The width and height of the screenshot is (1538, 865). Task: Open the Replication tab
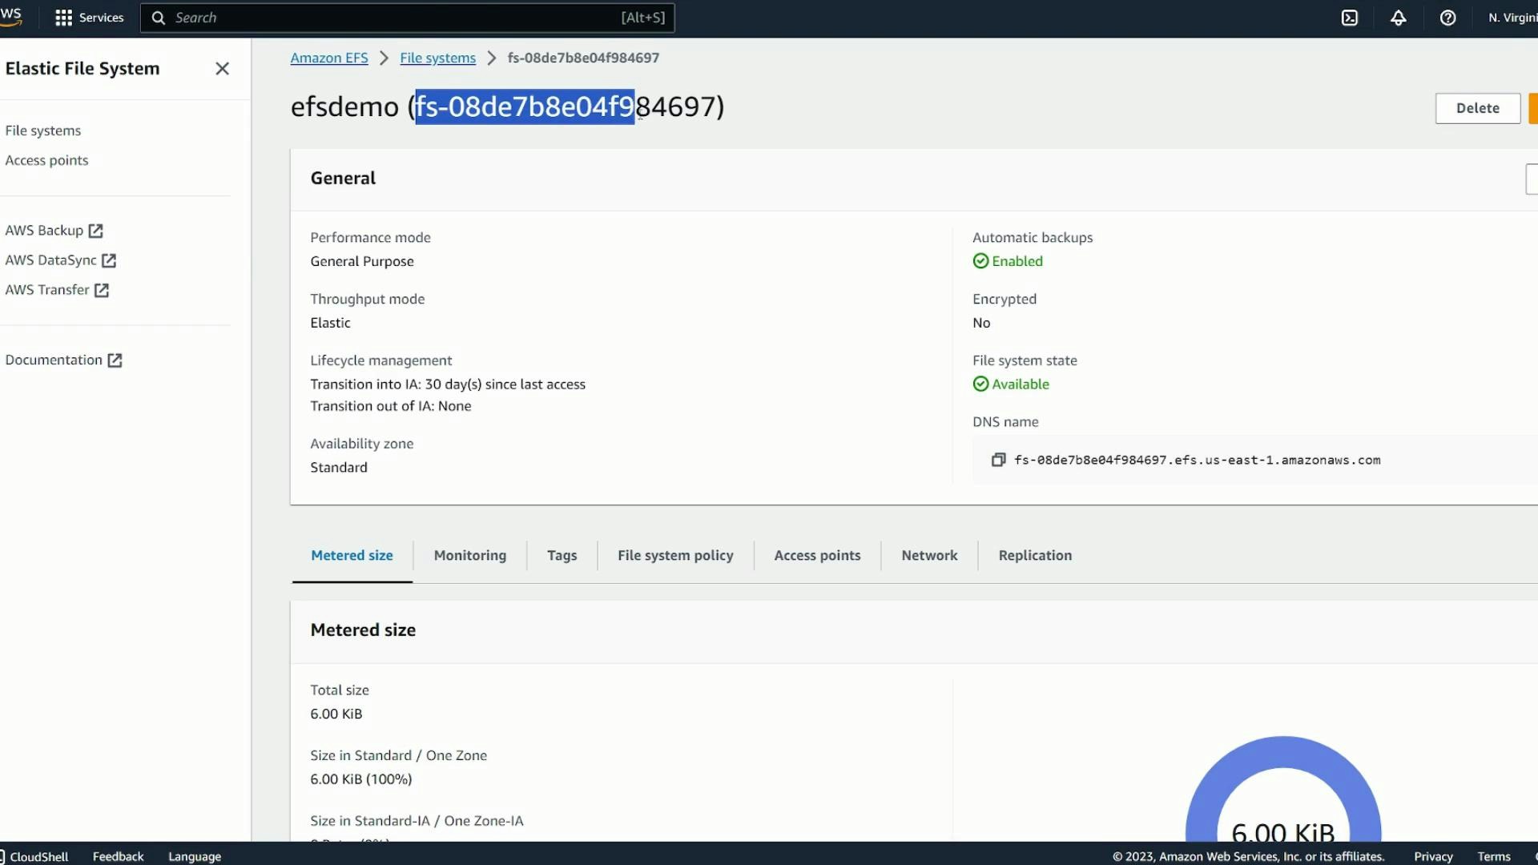tap(1034, 555)
